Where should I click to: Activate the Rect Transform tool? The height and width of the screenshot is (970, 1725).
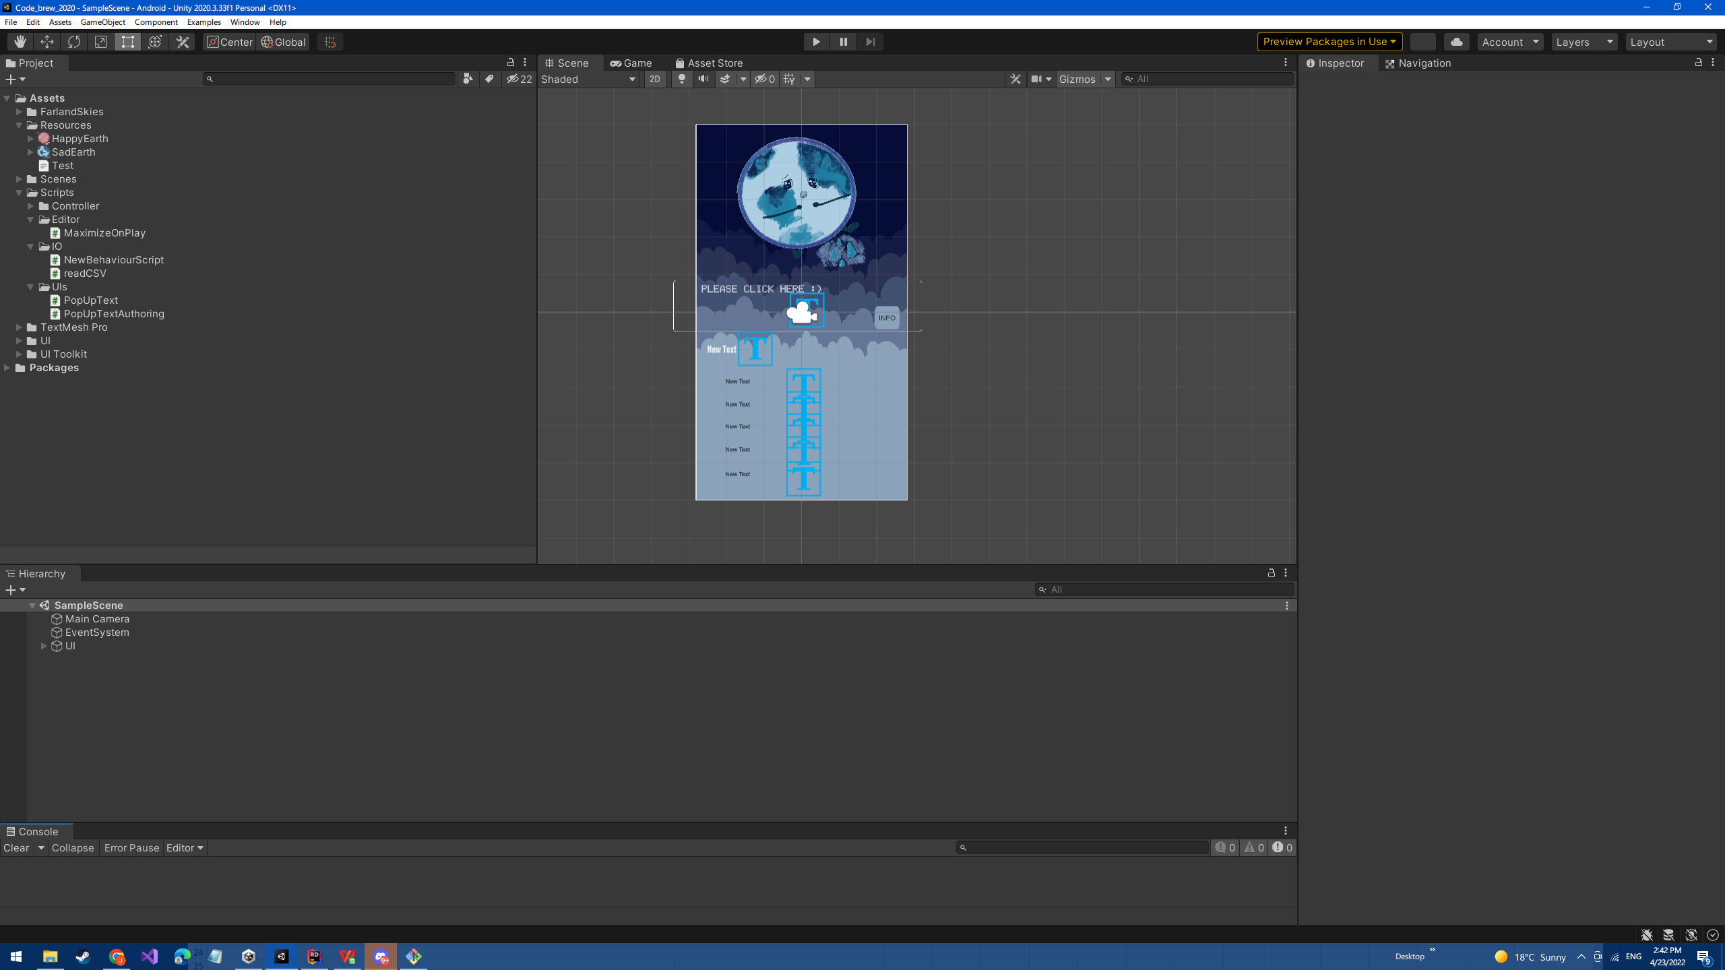(x=128, y=42)
